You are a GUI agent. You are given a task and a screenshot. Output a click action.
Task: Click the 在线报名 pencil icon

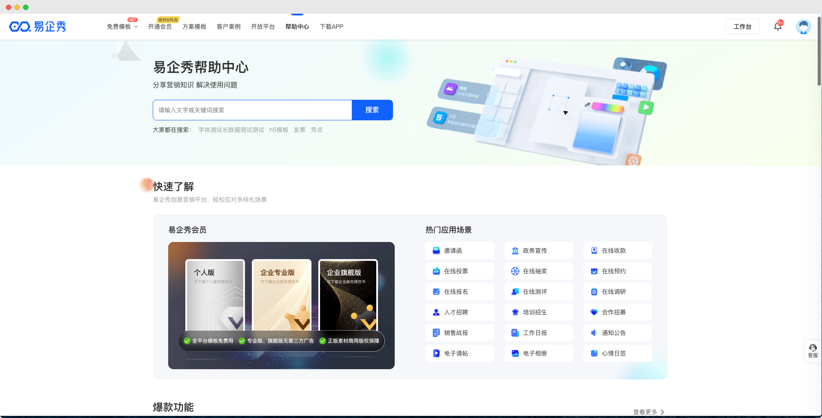436,292
